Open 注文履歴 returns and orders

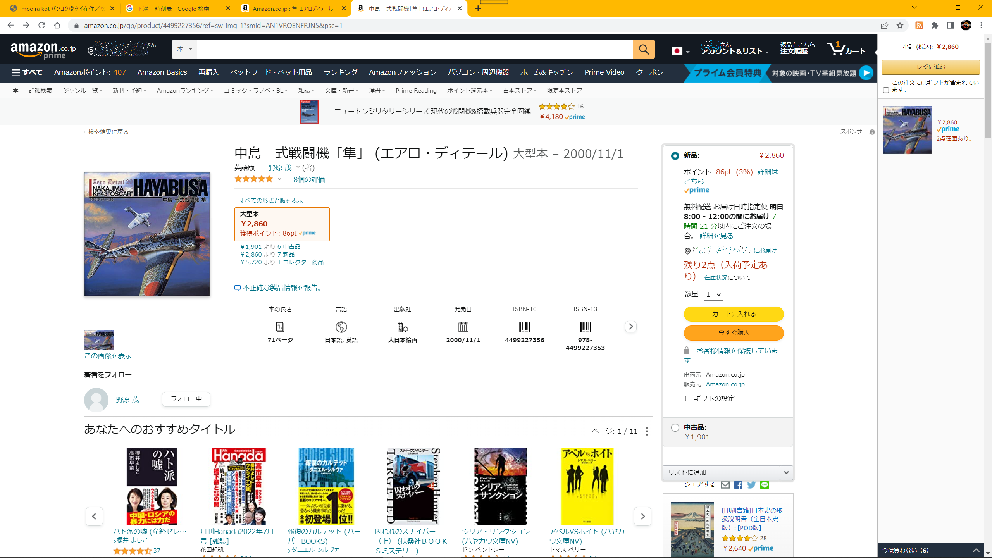[797, 48]
